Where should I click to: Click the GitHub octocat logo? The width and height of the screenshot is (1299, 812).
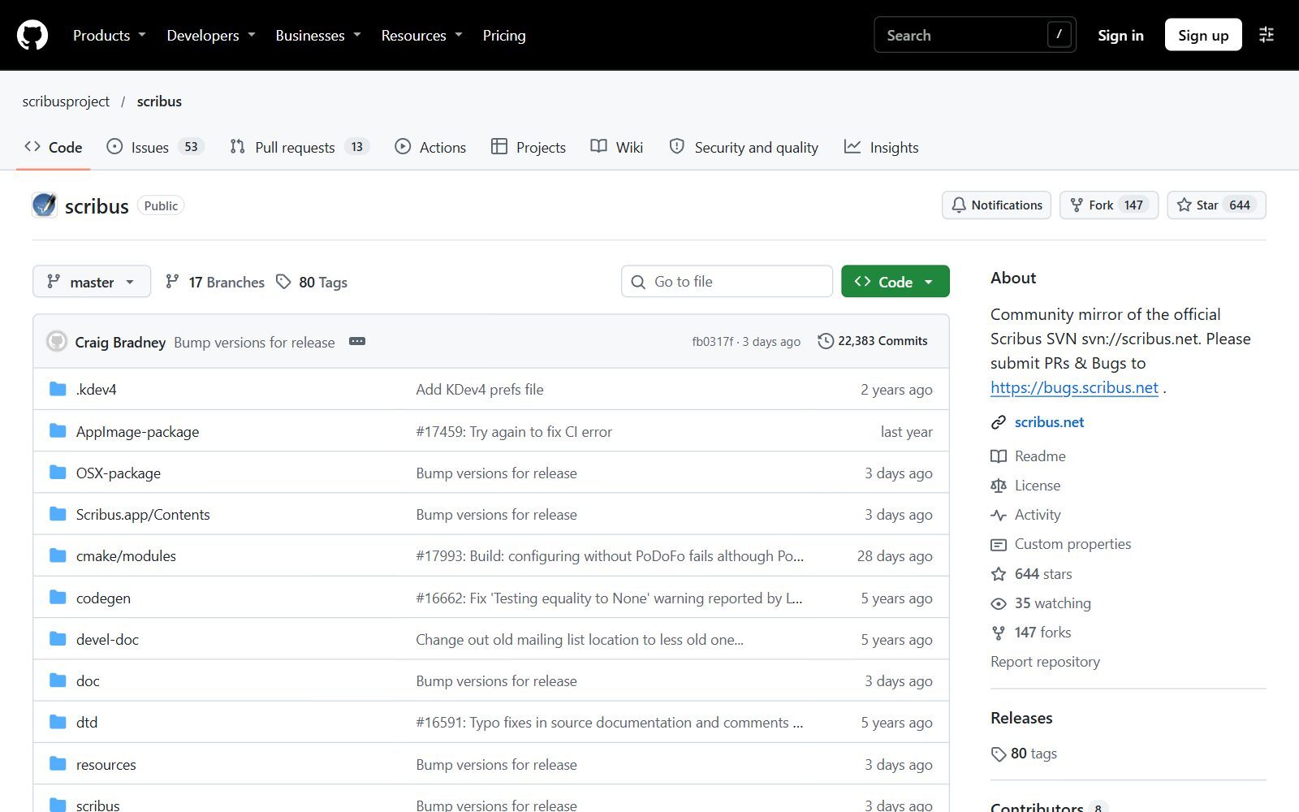pos(32,35)
